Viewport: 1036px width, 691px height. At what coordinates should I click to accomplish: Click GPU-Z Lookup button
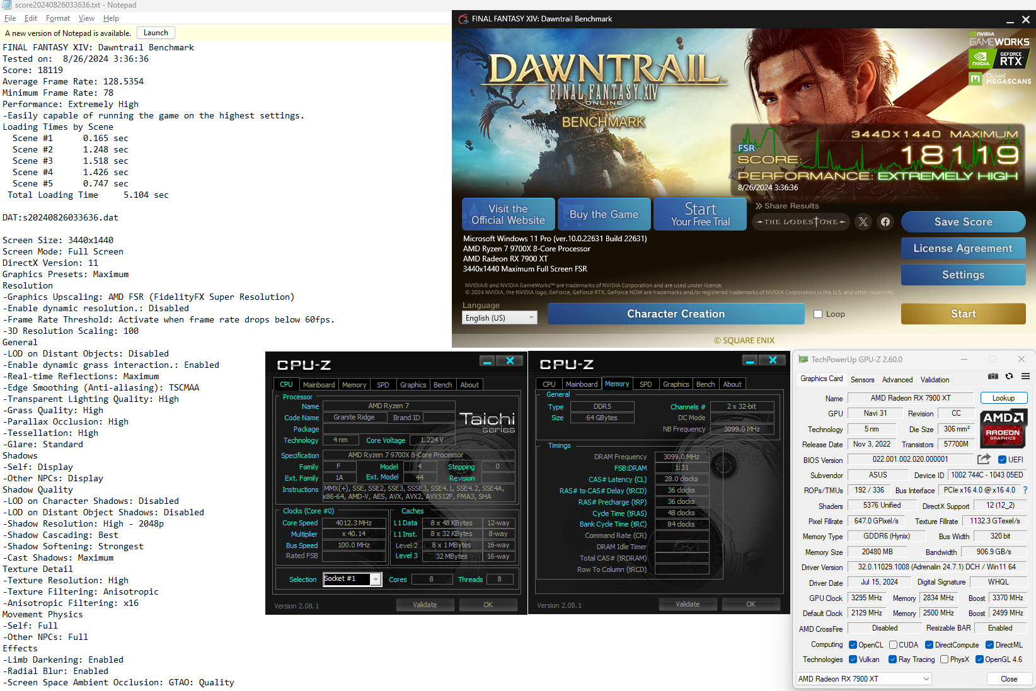[1003, 398]
